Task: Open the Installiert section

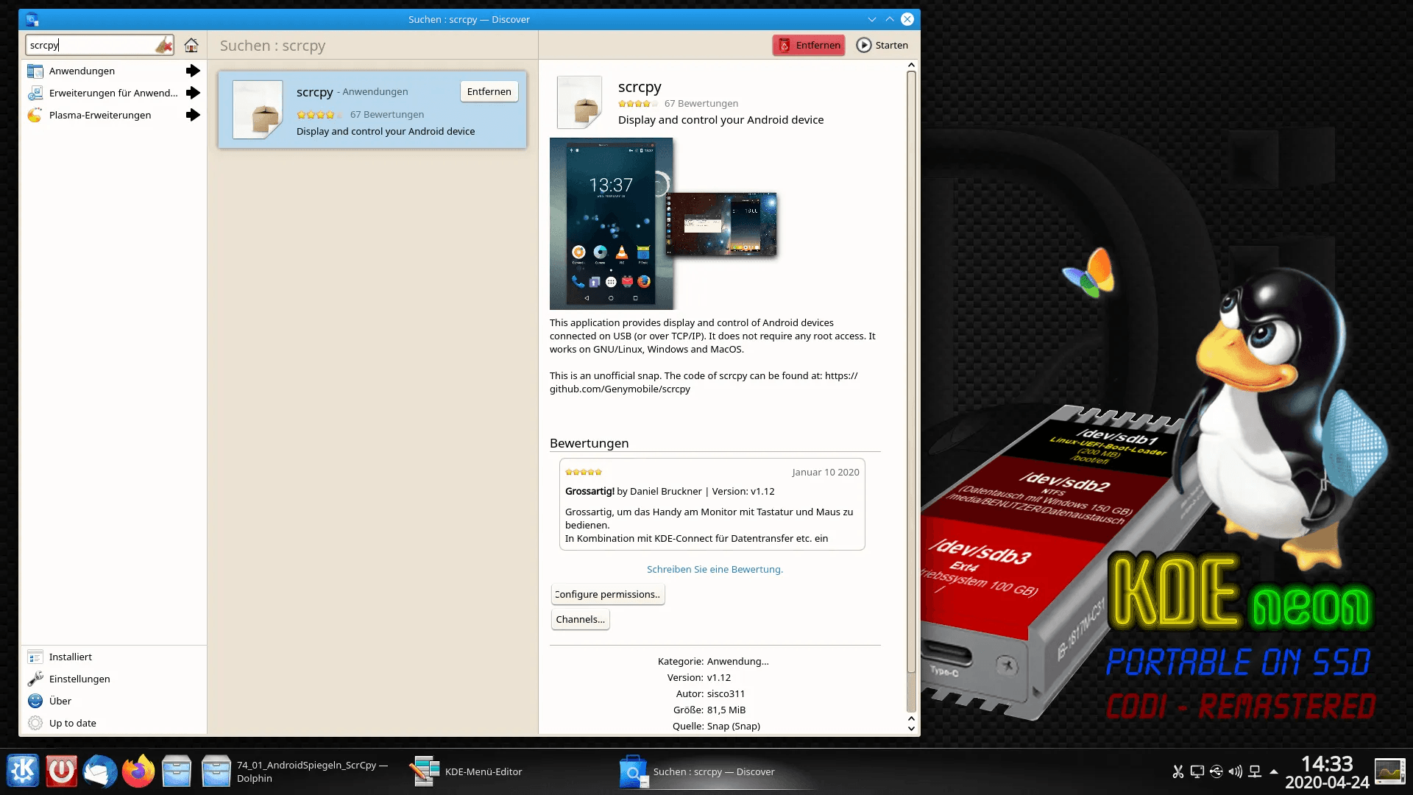Action: tap(71, 657)
